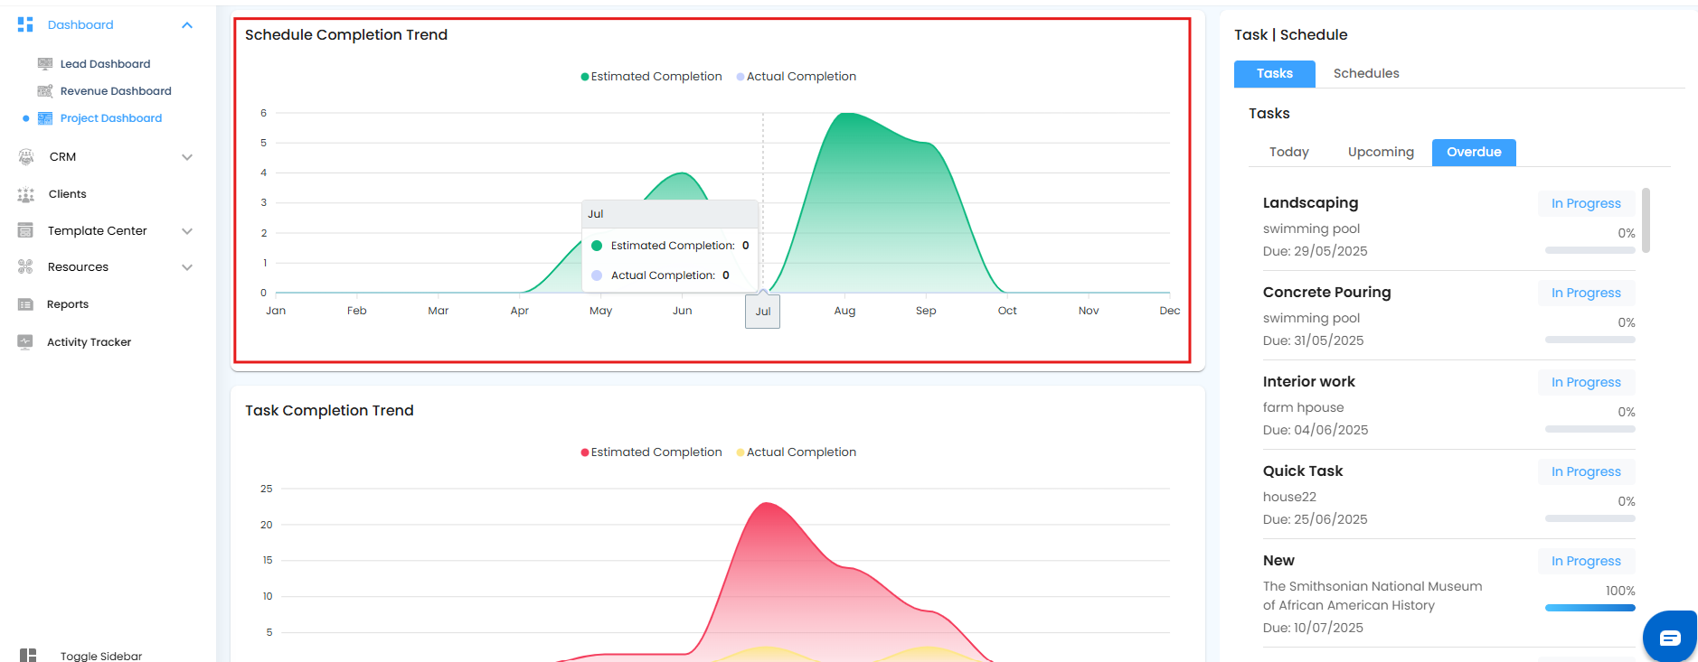Open the chat support bubble icon
The height and width of the screenshot is (662, 1698).
pos(1670,638)
